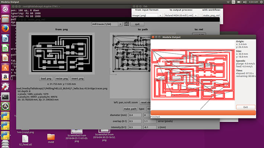This screenshot has width=264, height=148.
Task: Open the Wi-Fi network indicator
Action: (228, 2)
